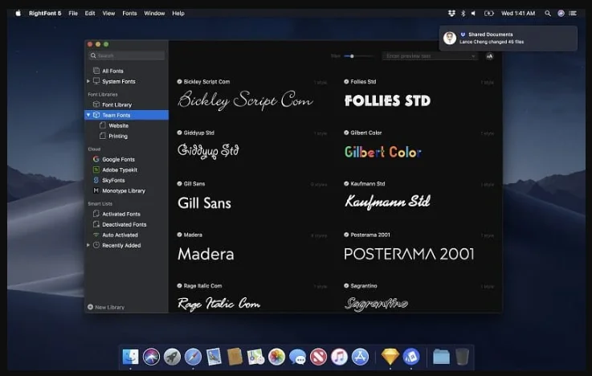Image resolution: width=592 pixels, height=376 pixels.
Task: Open iTunes music icon in dock
Action: click(340, 357)
